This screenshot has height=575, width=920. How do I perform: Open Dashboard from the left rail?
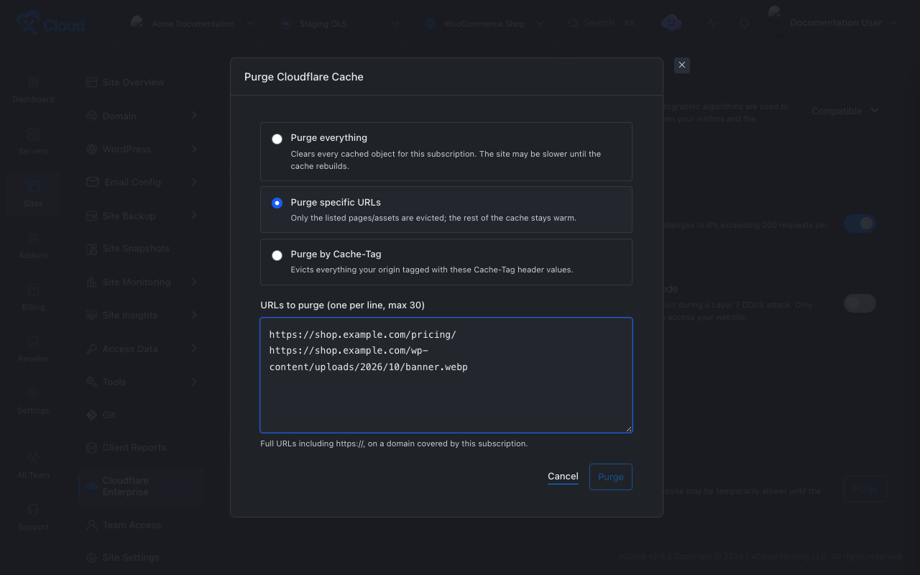tap(33, 91)
